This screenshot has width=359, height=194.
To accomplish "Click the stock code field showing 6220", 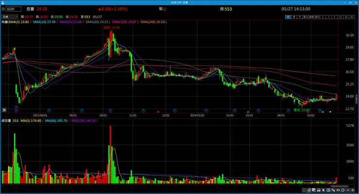I will pos(13,9).
